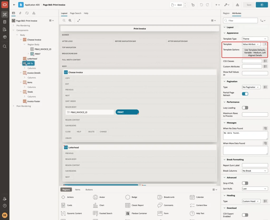Open the Sort Nulls dropdown

(255, 189)
